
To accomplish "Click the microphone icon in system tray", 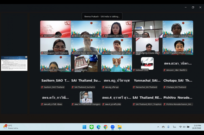I will coord(168,127).
